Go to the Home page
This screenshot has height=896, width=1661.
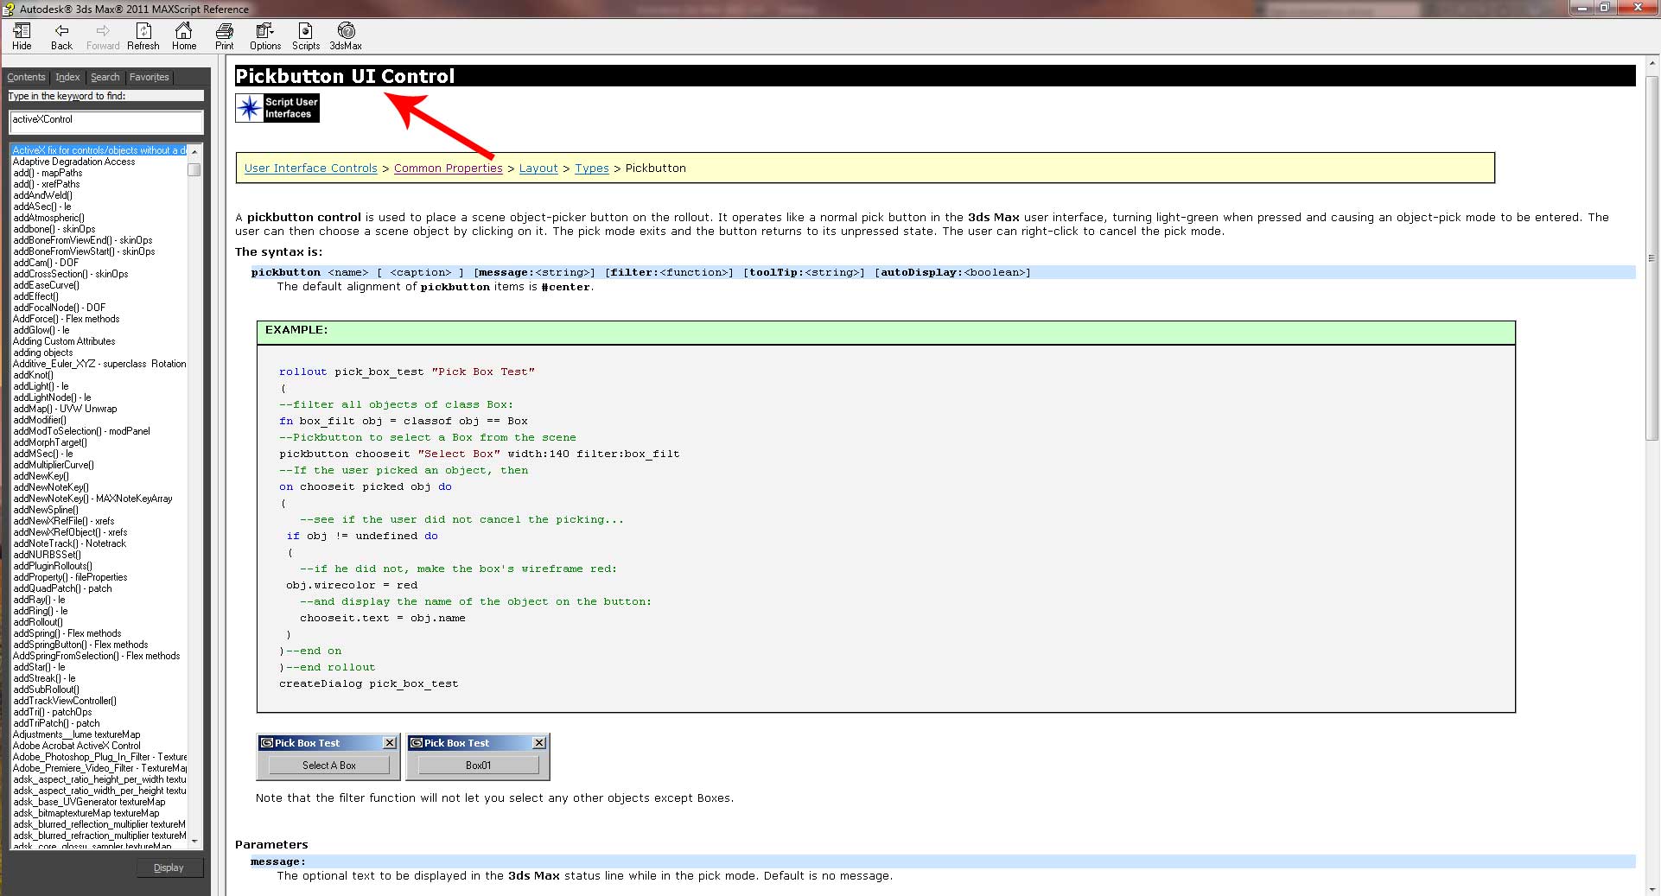(x=184, y=36)
